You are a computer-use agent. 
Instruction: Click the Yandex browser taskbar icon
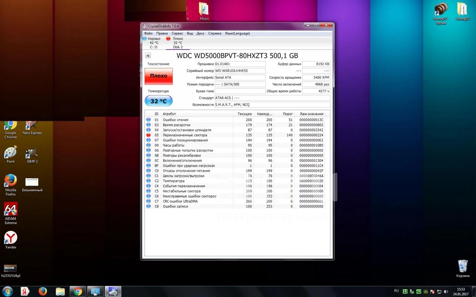(25, 291)
